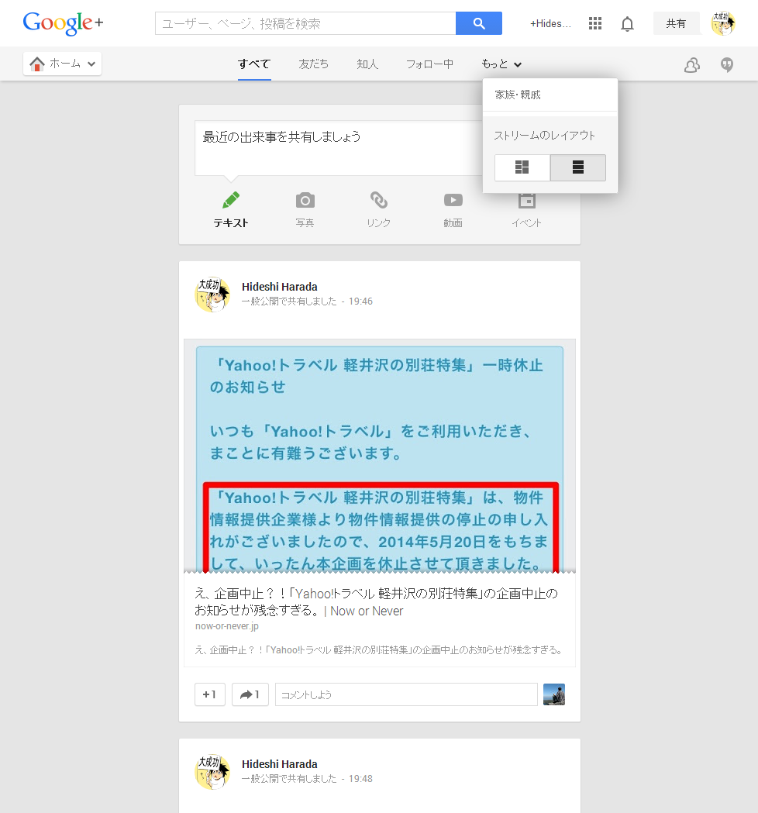Image resolution: width=758 pixels, height=813 pixels.
Task: Expand the ホーム navigation dropdown
Action: tap(63, 64)
